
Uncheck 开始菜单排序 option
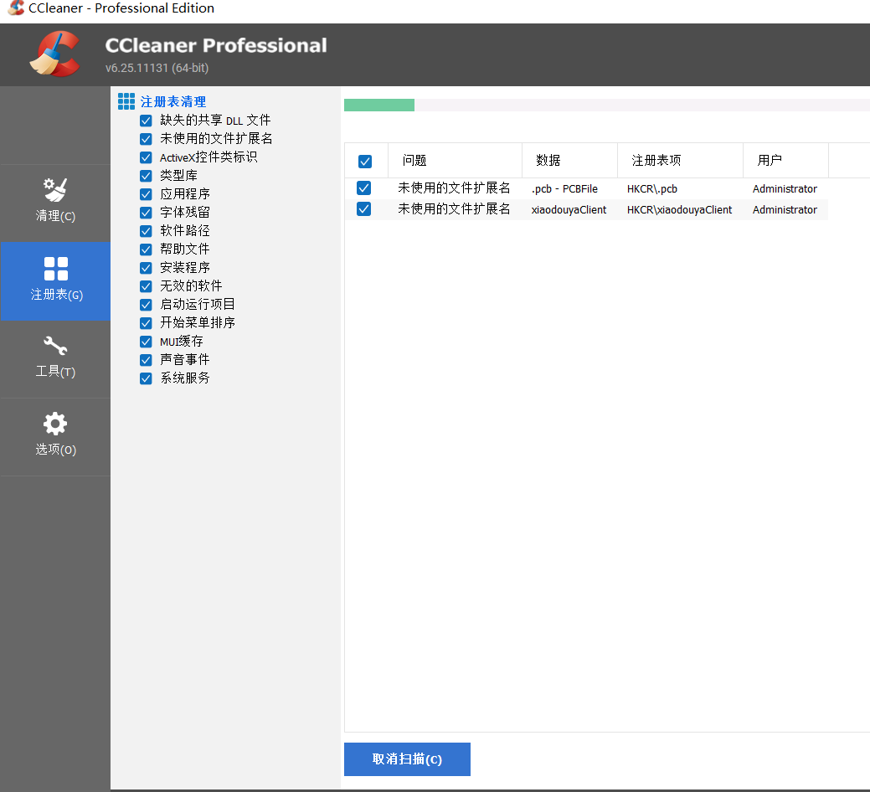click(146, 323)
